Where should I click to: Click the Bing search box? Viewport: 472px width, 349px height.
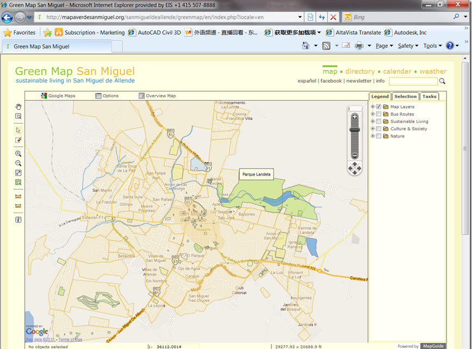point(402,17)
